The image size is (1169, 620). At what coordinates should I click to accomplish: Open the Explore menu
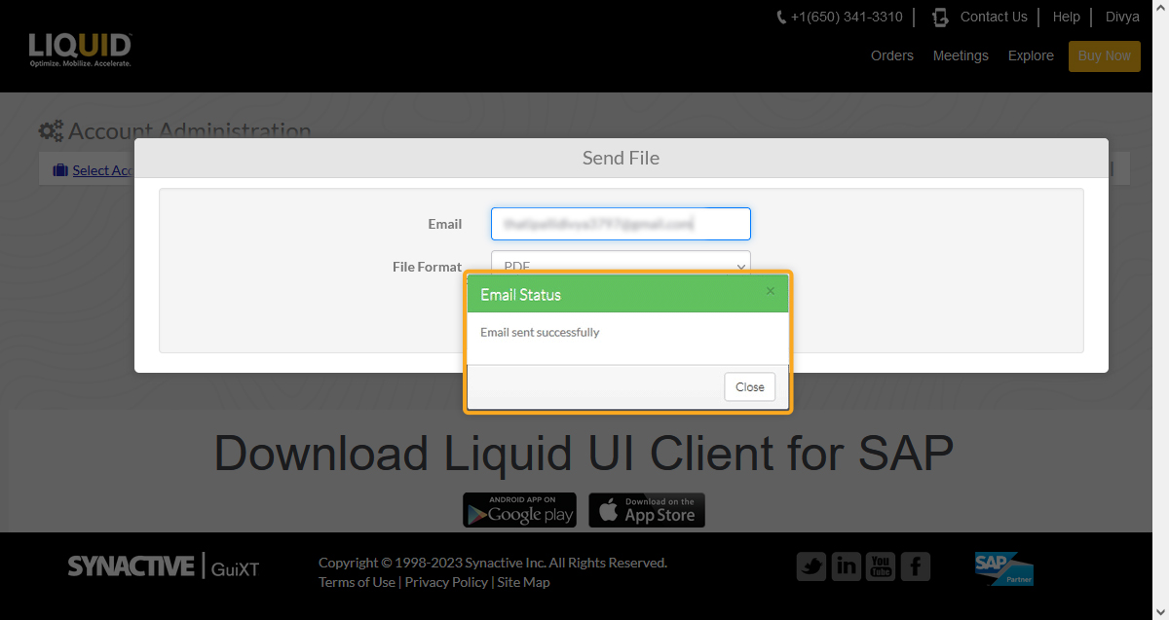(1031, 55)
